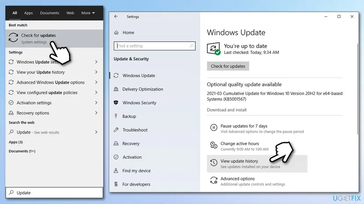Click the Delivery Optimization sidebar icon
Image resolution: width=364 pixels, height=204 pixels.
(116, 89)
